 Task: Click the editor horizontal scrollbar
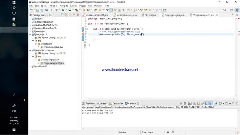161,99
